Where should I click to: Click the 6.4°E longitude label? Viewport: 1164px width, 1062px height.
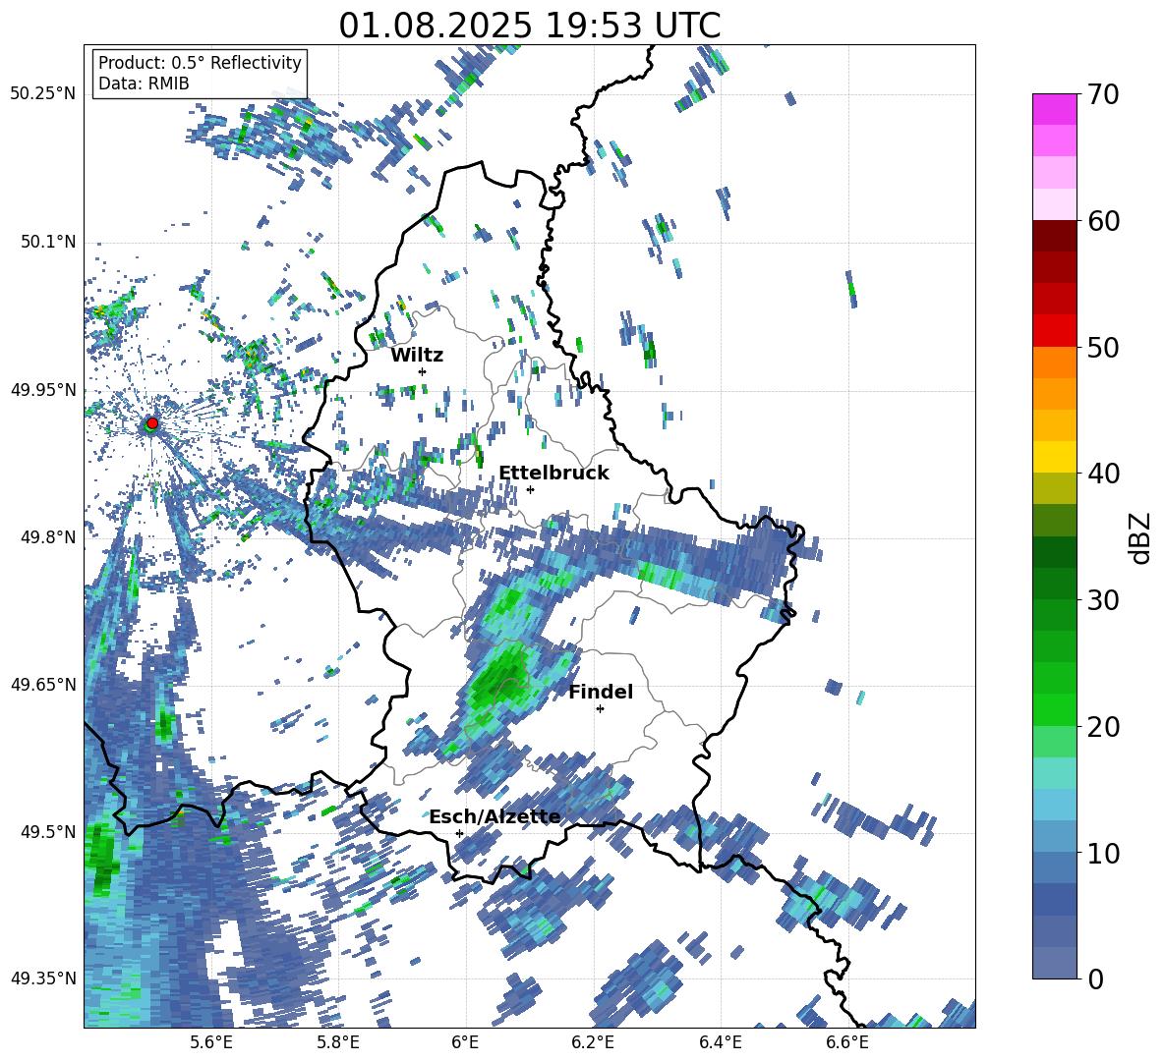pyautogui.click(x=720, y=1042)
